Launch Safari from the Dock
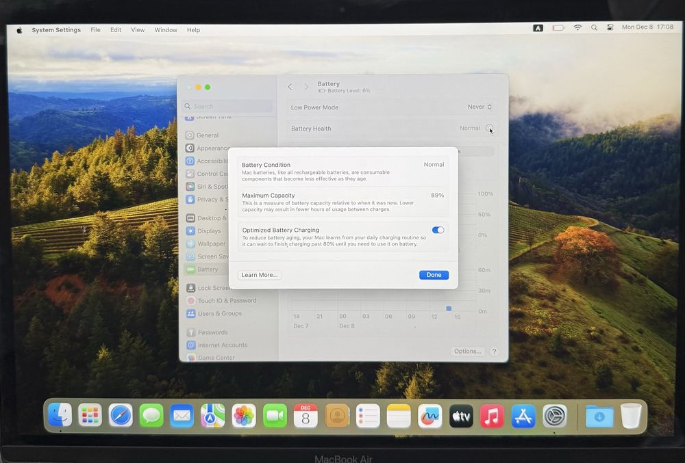685x463 pixels. pyautogui.click(x=121, y=416)
